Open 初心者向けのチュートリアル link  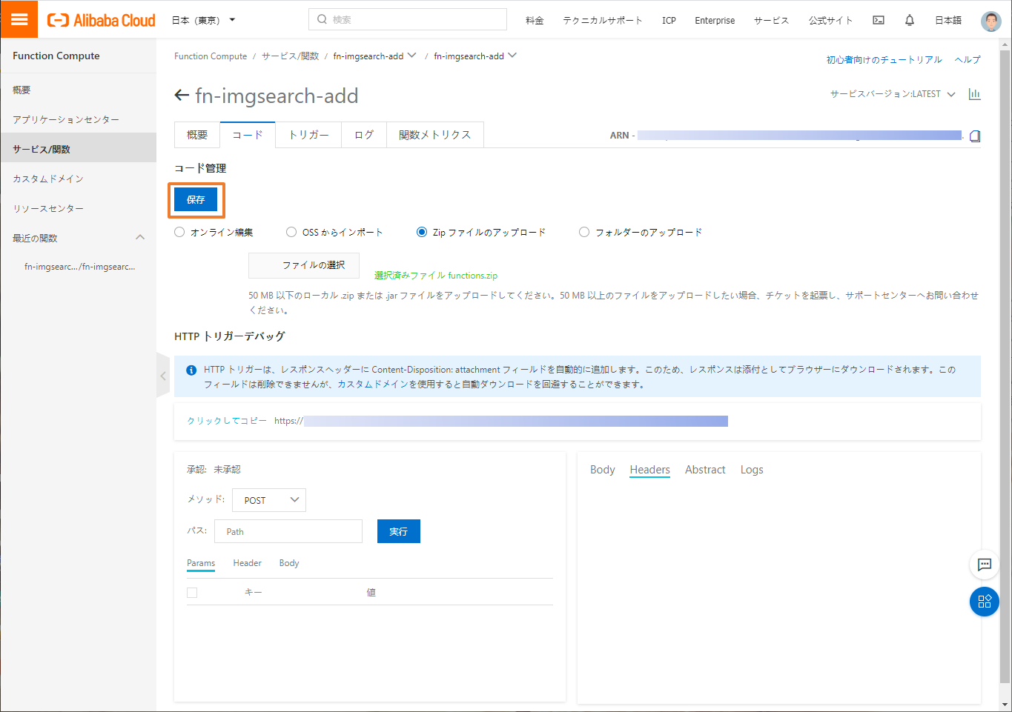[884, 60]
